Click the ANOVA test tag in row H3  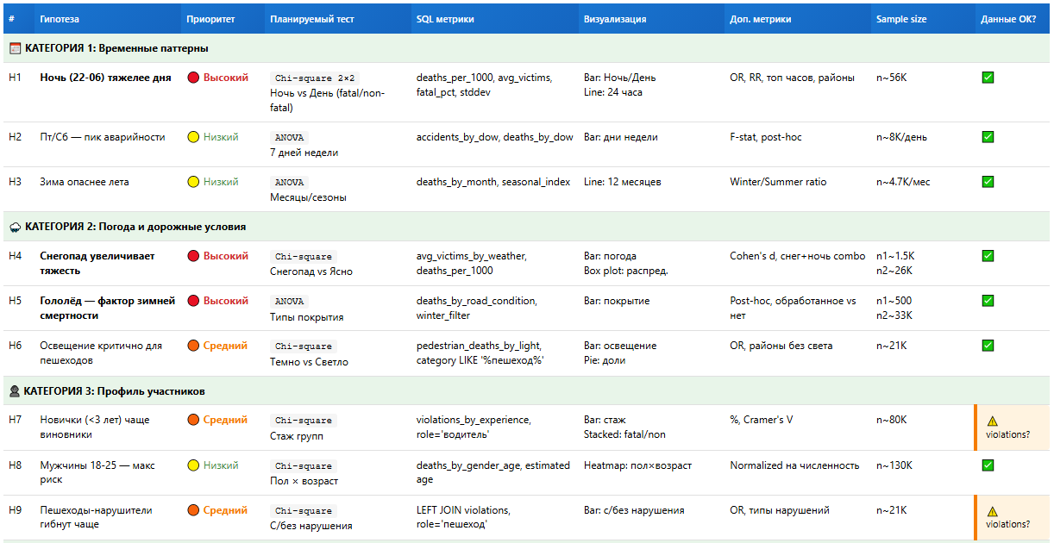289,182
